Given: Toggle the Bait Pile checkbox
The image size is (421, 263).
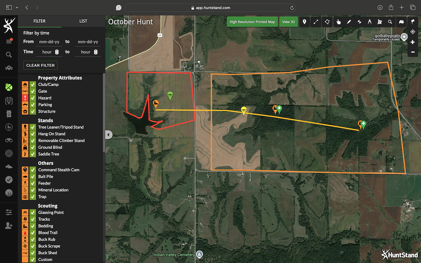Looking at the screenshot, I should [33, 176].
